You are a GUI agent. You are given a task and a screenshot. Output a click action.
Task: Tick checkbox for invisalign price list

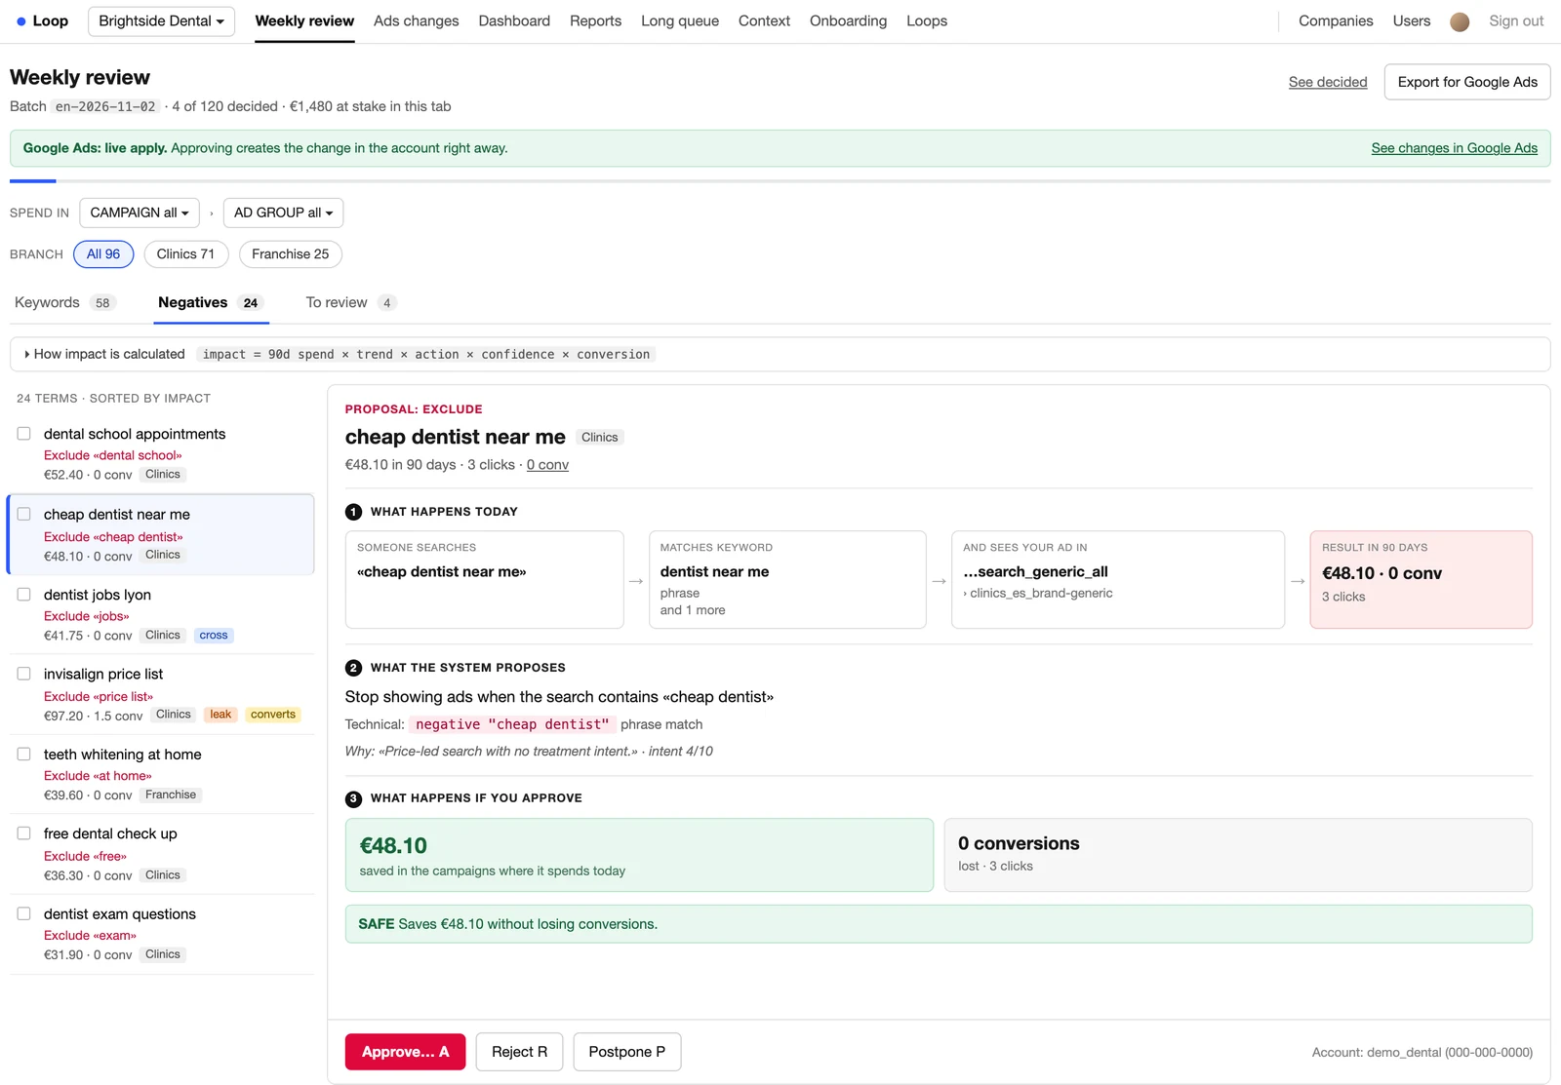[23, 674]
